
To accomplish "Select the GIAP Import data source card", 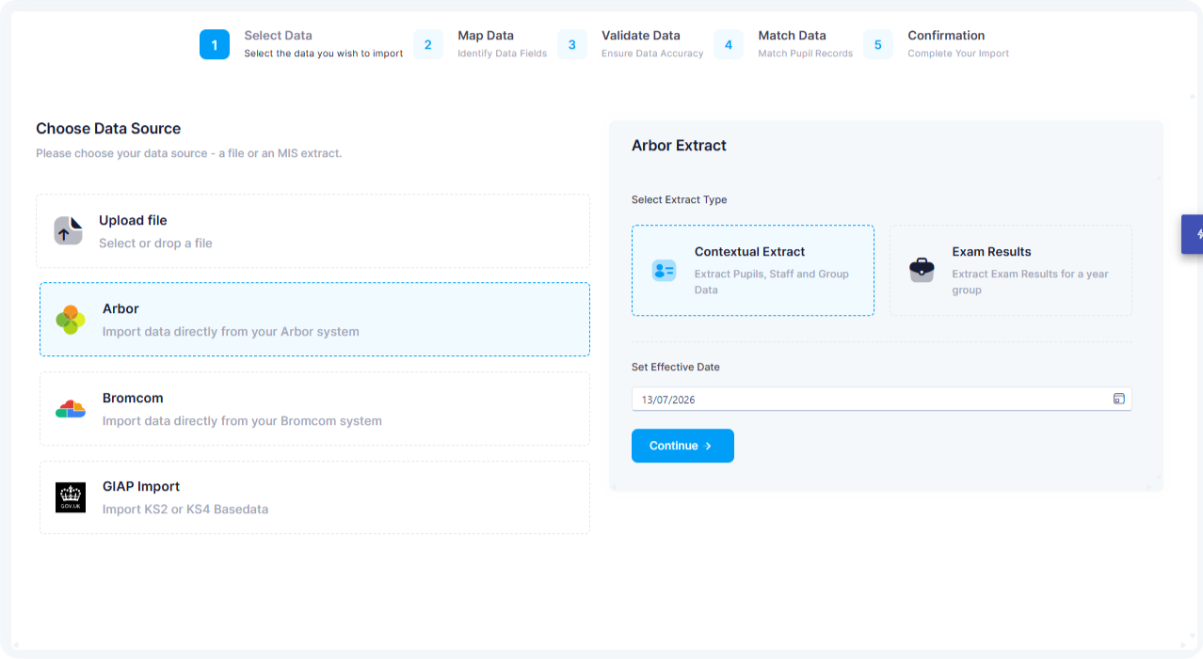I will tap(314, 497).
